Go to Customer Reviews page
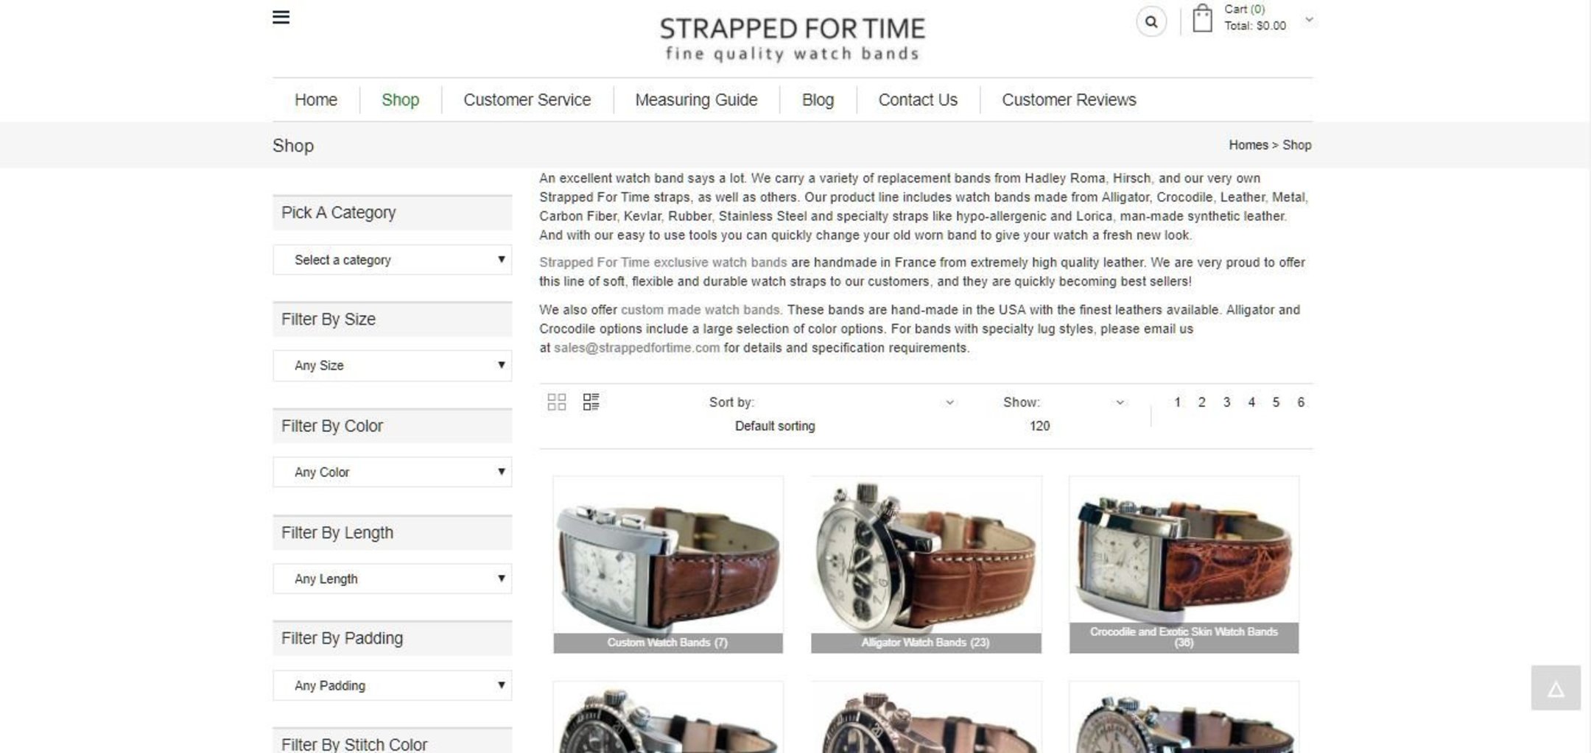This screenshot has width=1591, height=753. click(x=1069, y=100)
